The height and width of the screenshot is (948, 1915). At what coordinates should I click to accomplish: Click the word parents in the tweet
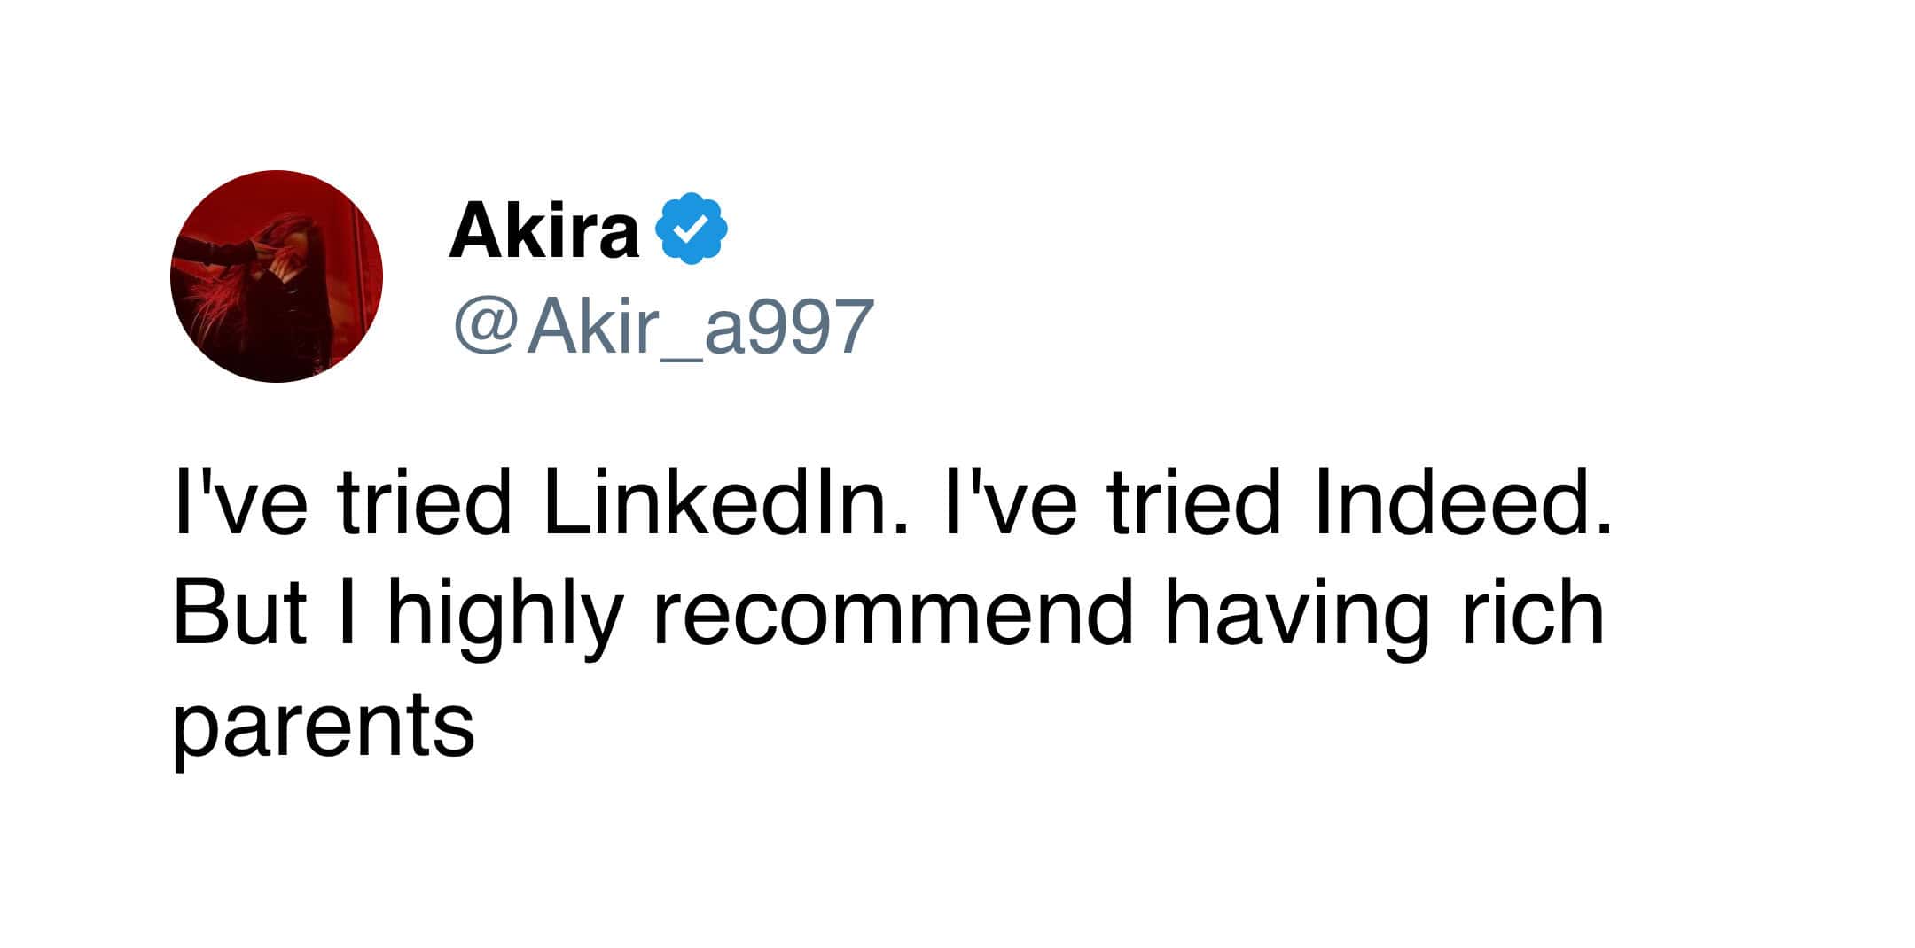click(x=324, y=727)
